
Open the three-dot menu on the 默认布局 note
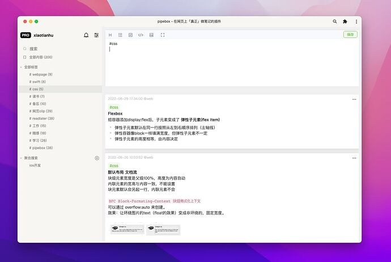pos(354,157)
